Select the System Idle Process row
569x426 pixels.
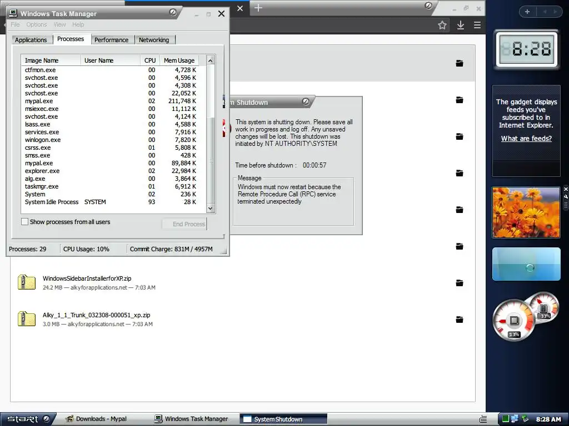pos(113,202)
